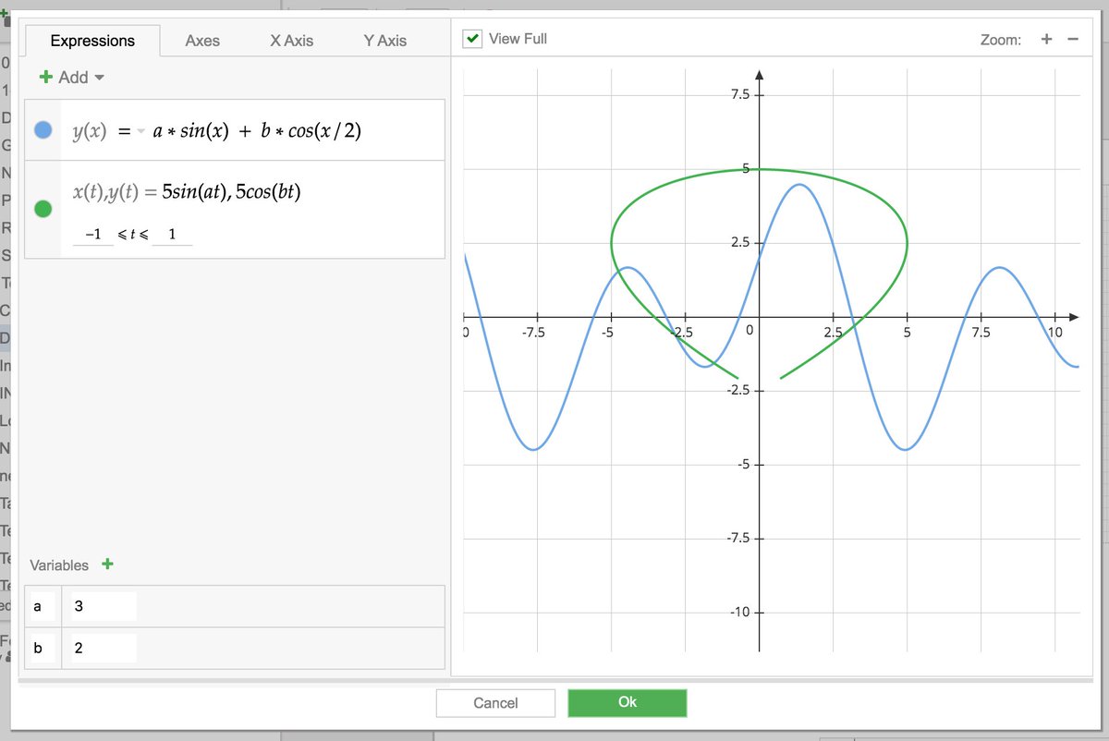
Task: Edit the a*sin(x) + b*cos(x/2) expression
Action: 257,131
